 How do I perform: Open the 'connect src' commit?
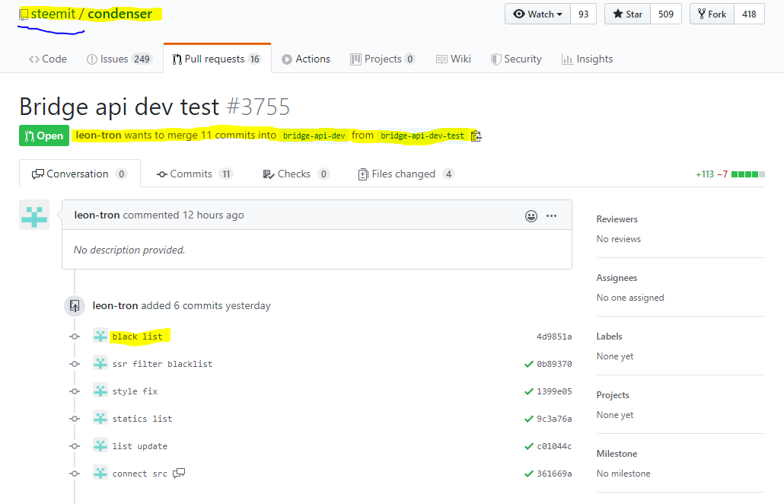click(x=140, y=474)
